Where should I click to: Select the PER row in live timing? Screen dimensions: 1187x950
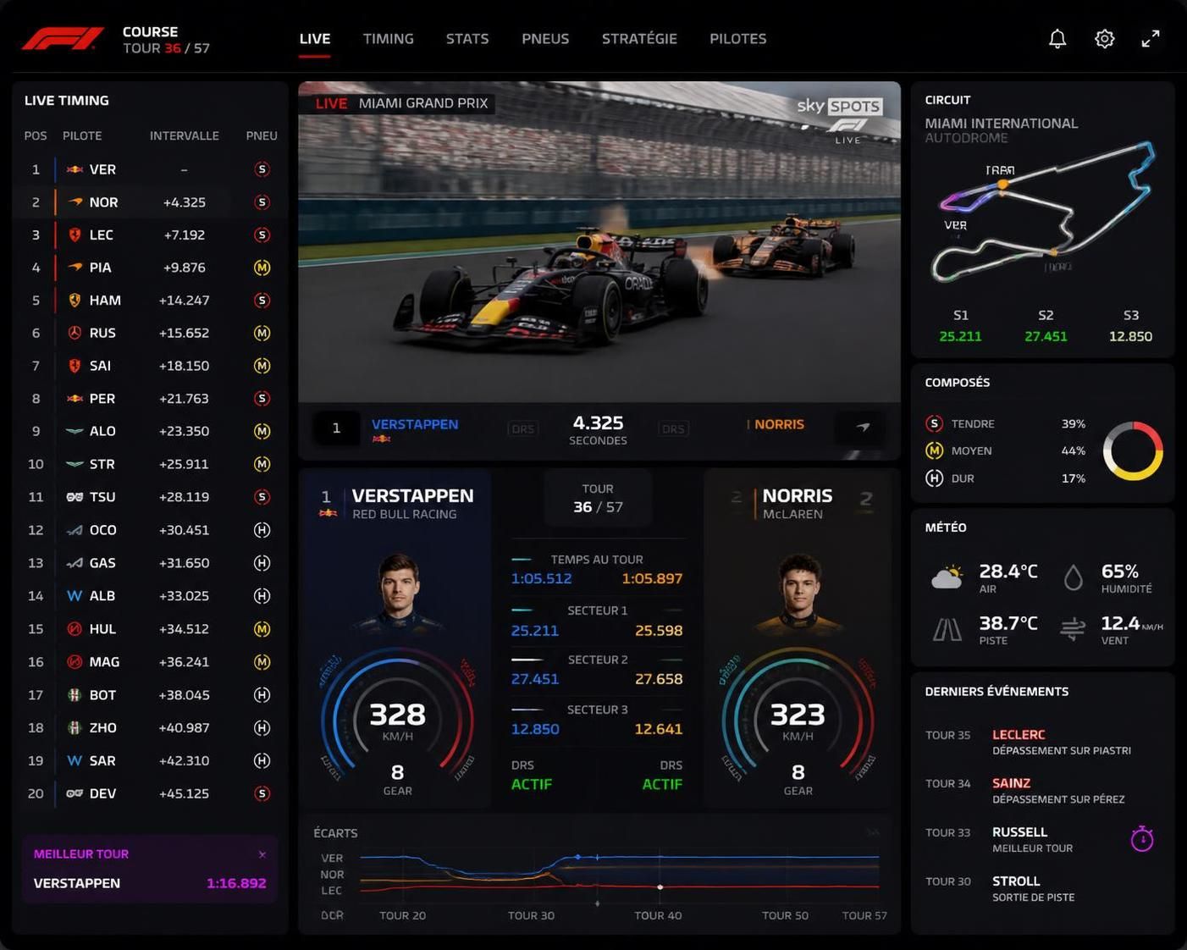coord(150,399)
